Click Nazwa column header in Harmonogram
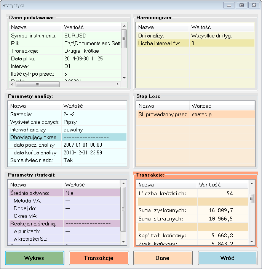The height and width of the screenshot is (269, 262). (x=163, y=27)
